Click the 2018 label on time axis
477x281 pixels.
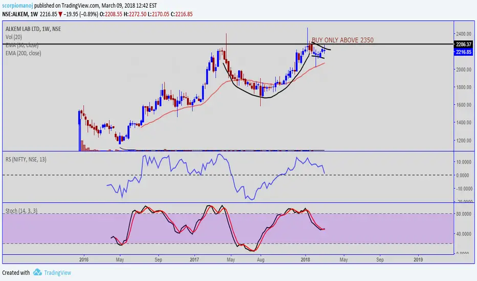(x=306, y=260)
